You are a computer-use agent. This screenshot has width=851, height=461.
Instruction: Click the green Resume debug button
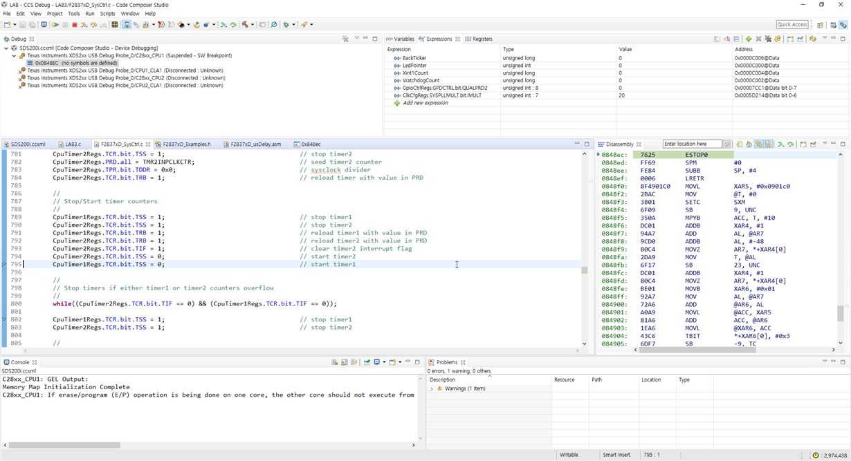55,25
